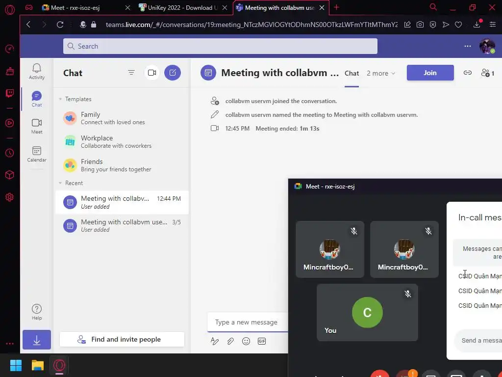Click the Type a new message field

pyautogui.click(x=248, y=322)
